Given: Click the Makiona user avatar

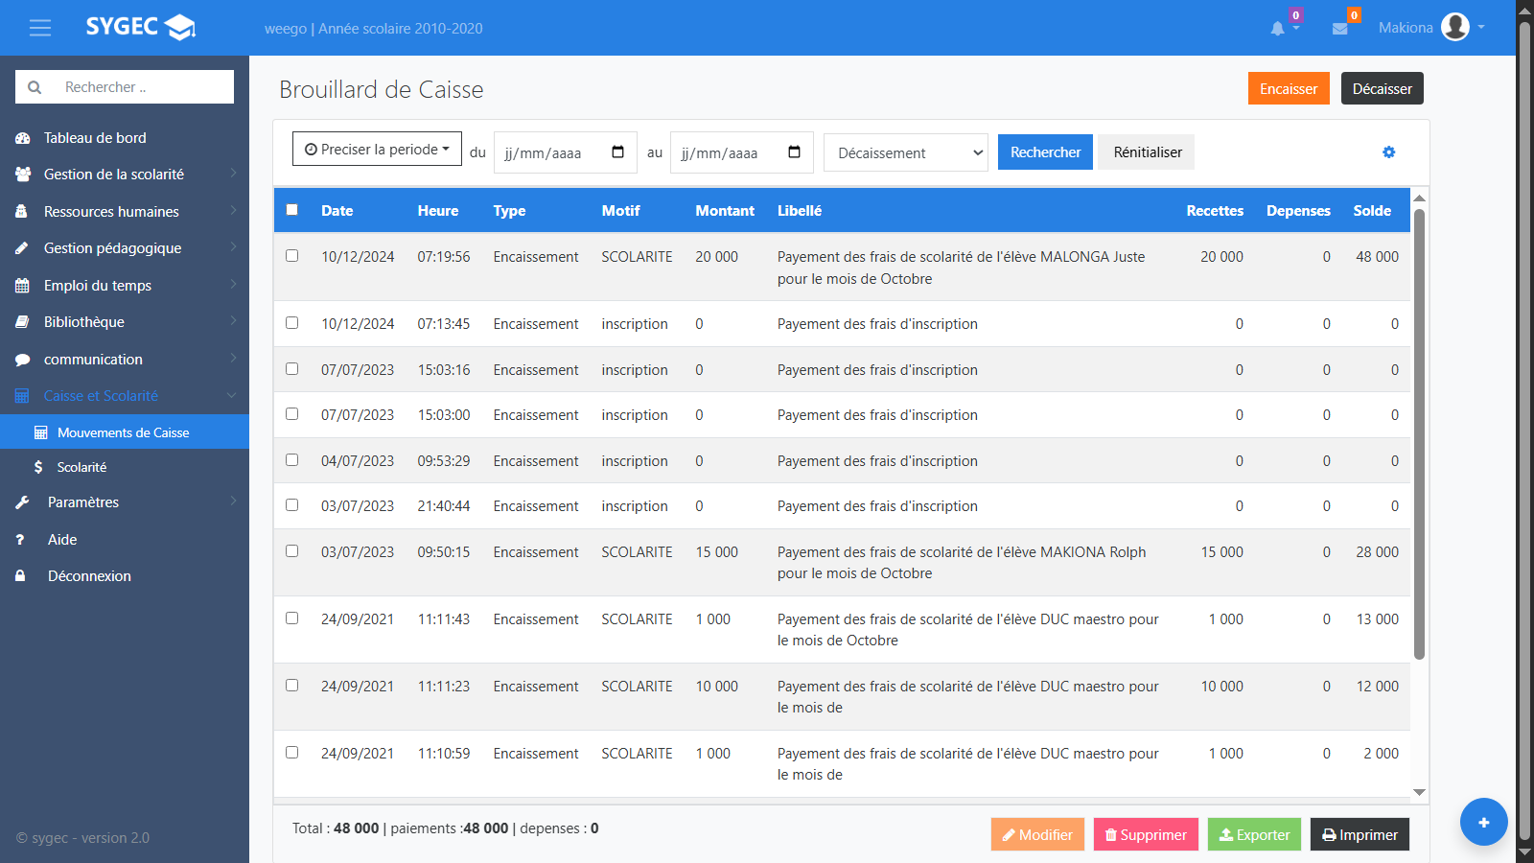Looking at the screenshot, I should (1454, 27).
